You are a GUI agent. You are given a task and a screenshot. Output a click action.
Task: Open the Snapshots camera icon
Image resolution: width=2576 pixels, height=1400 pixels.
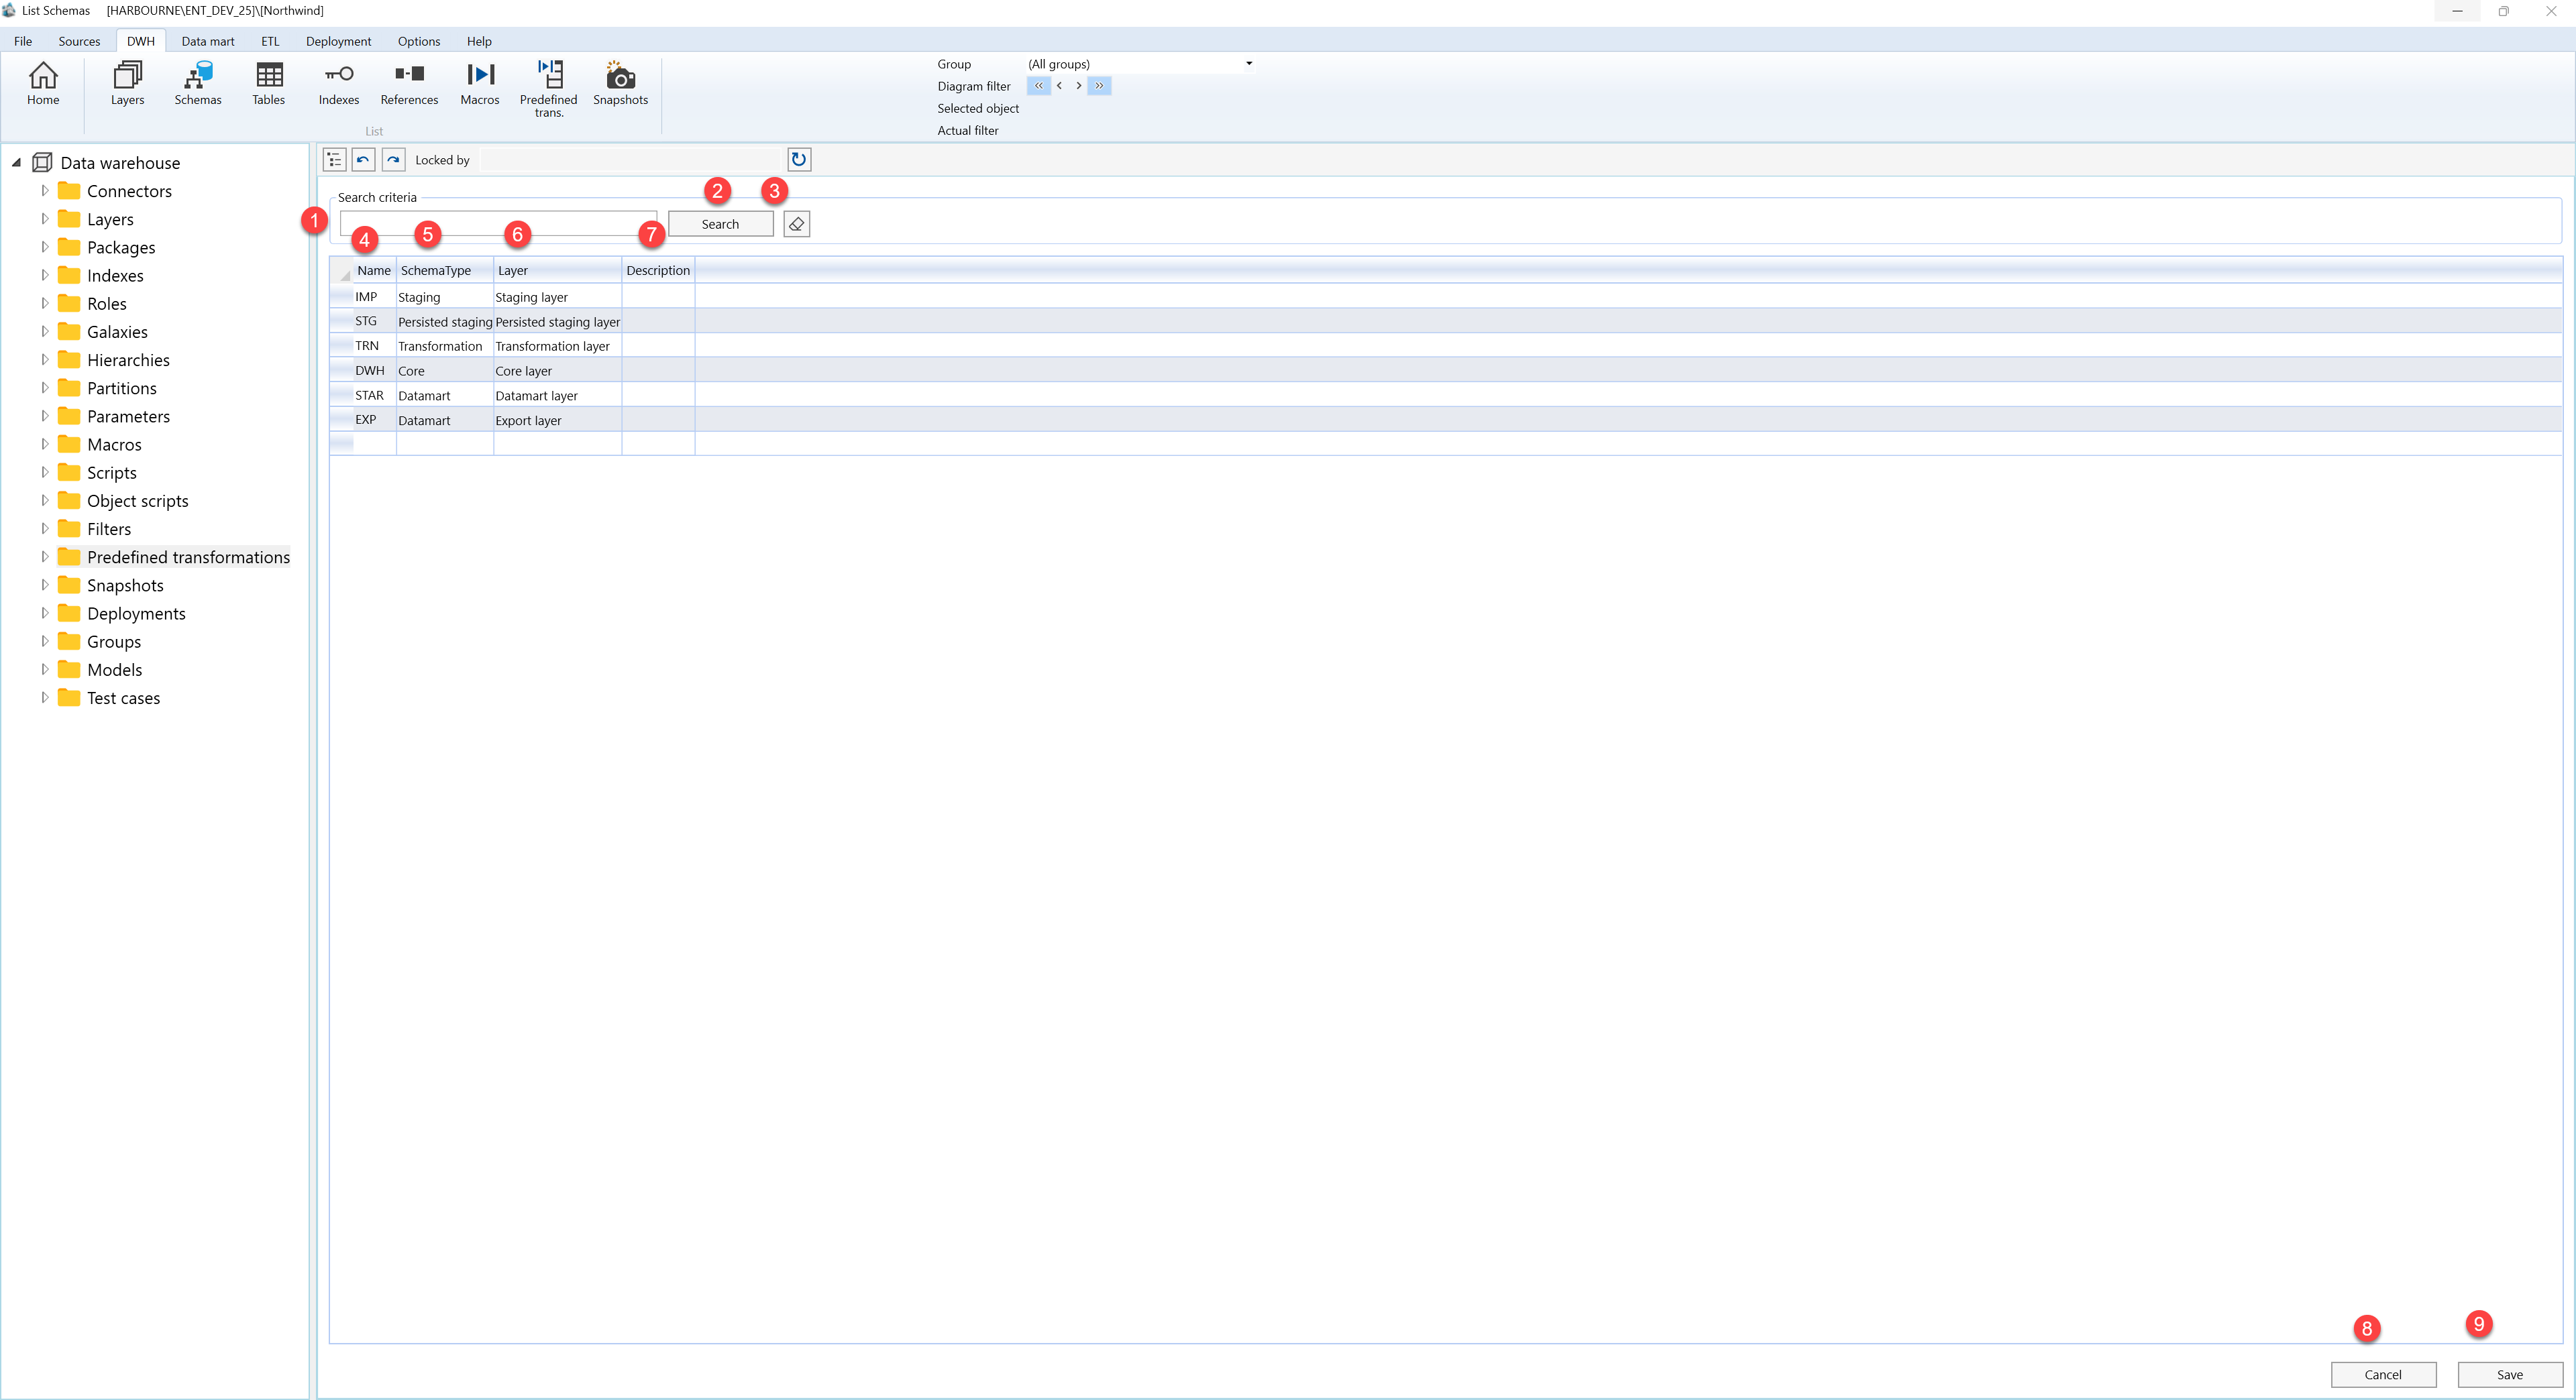620,83
